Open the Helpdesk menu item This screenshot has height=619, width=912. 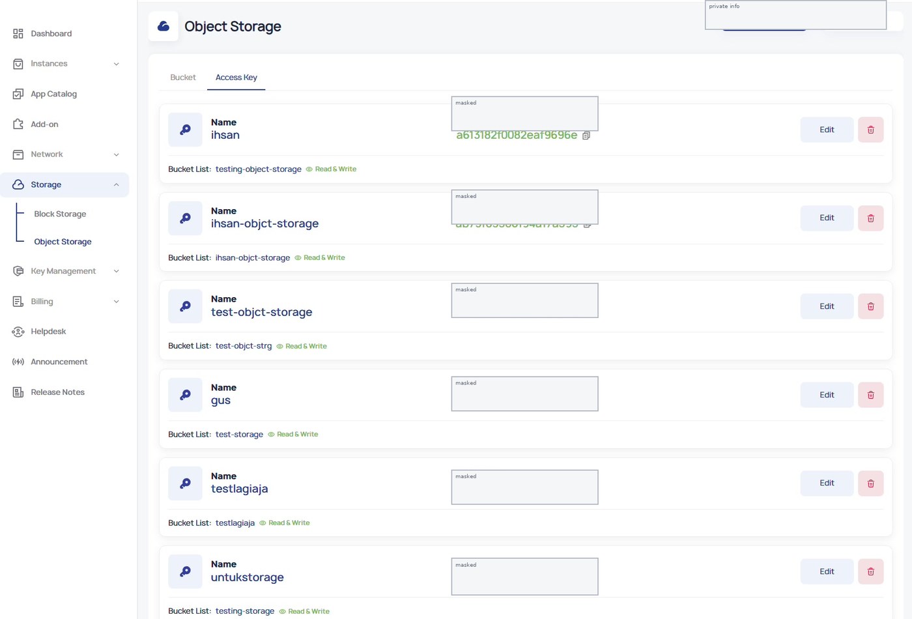pos(48,332)
